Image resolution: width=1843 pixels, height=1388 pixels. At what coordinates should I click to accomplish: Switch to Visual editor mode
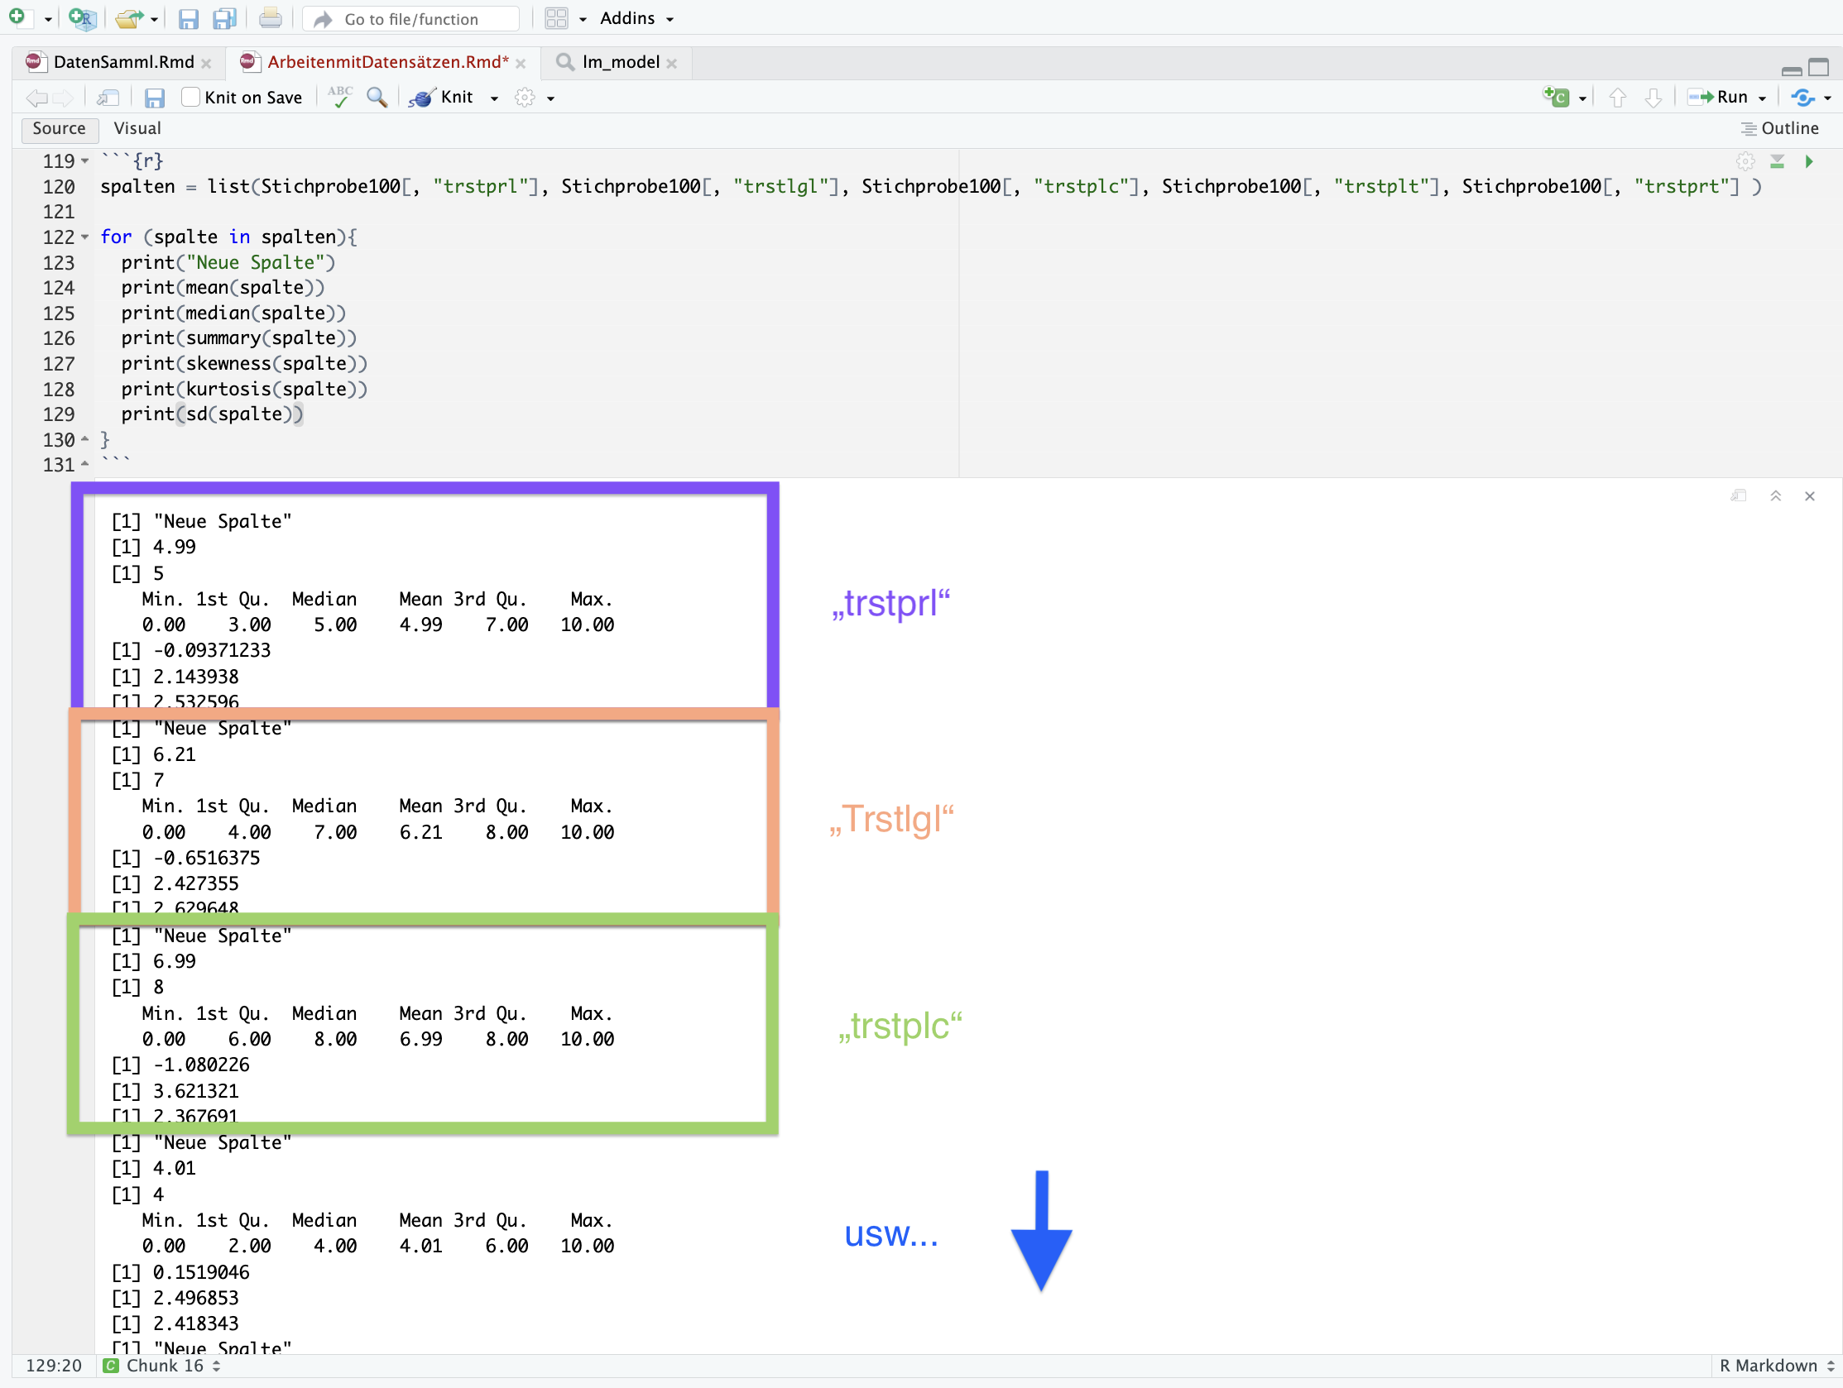pos(137,128)
